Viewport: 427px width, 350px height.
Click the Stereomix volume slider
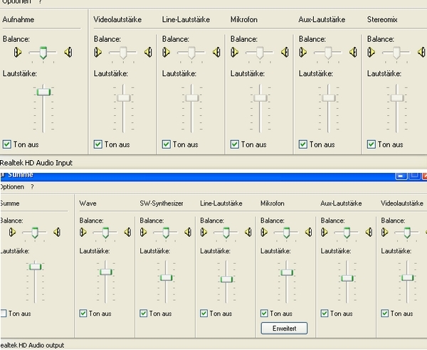point(397,97)
